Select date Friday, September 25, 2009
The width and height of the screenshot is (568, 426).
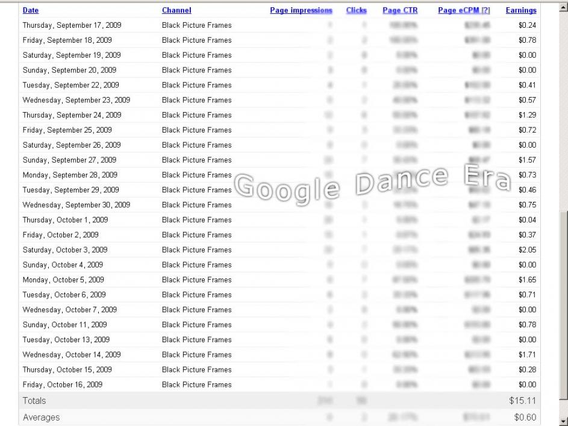67,130
